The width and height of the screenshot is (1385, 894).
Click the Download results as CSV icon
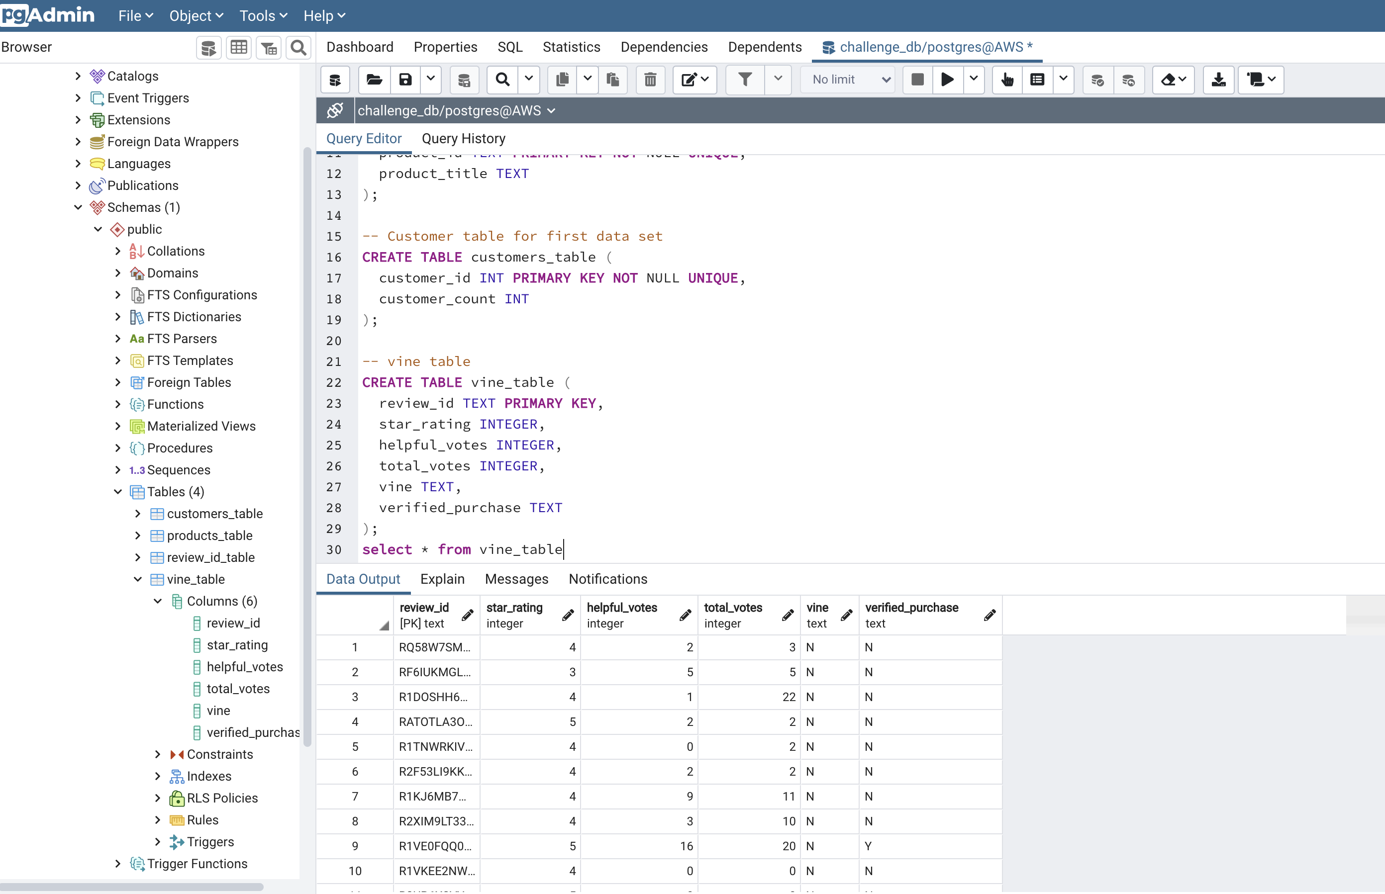pos(1218,80)
